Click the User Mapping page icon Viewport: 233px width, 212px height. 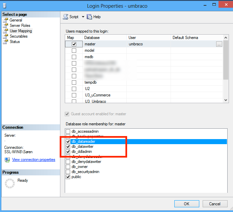5,31
